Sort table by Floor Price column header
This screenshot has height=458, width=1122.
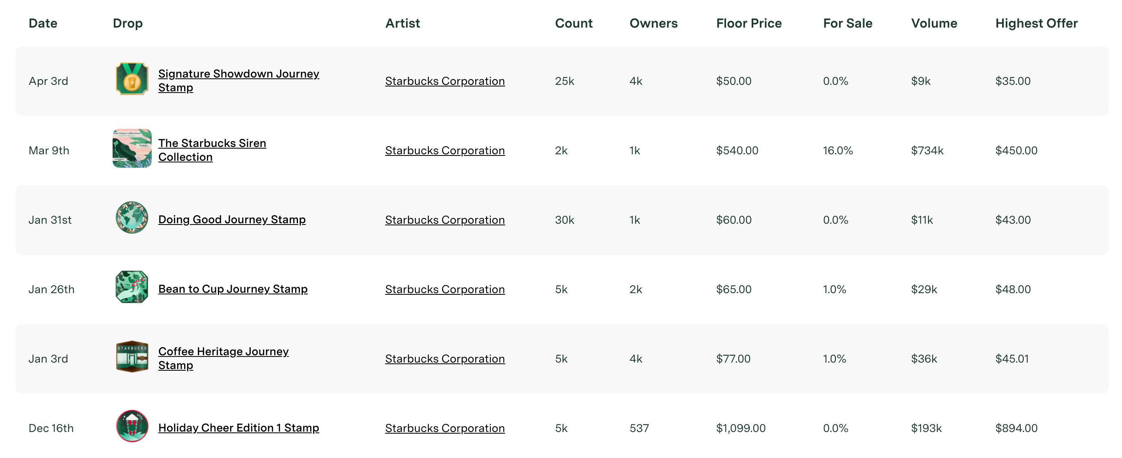pos(748,24)
